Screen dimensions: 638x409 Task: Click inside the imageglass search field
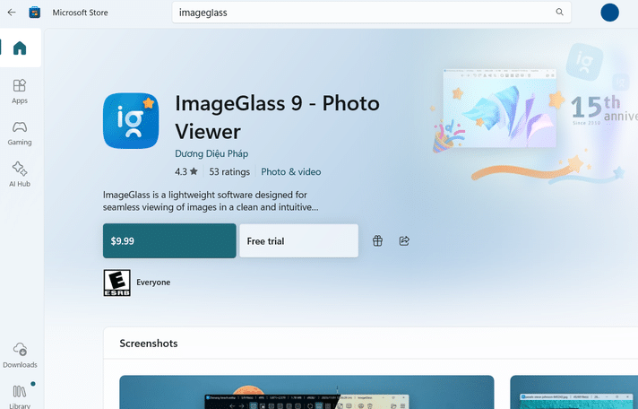(x=371, y=13)
